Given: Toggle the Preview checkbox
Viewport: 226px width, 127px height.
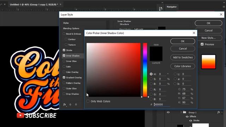Looking at the screenshot, I should click(x=202, y=44).
